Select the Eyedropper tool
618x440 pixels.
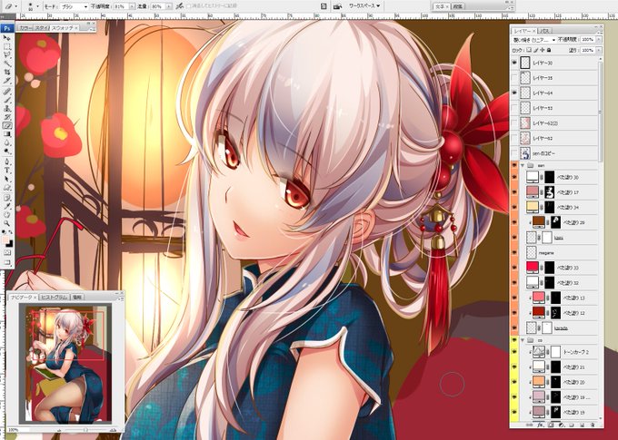pyautogui.click(x=6, y=206)
